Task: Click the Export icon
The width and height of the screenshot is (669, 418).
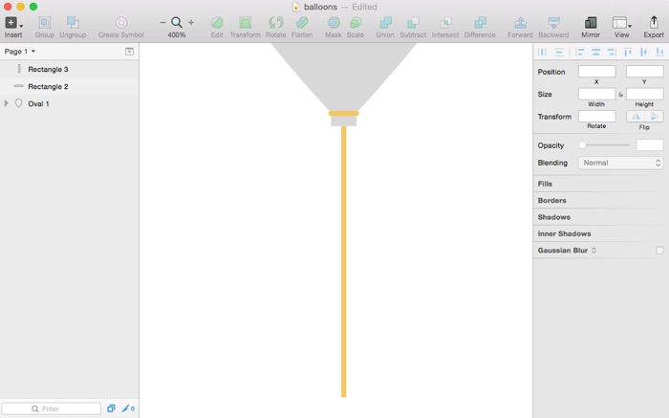Action: [x=654, y=23]
